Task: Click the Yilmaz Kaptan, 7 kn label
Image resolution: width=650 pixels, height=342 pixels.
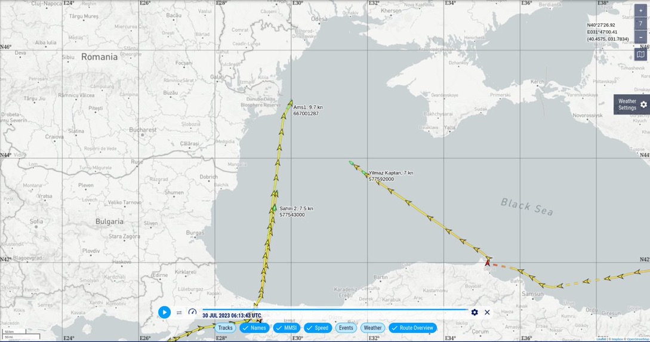Action: (x=391, y=173)
